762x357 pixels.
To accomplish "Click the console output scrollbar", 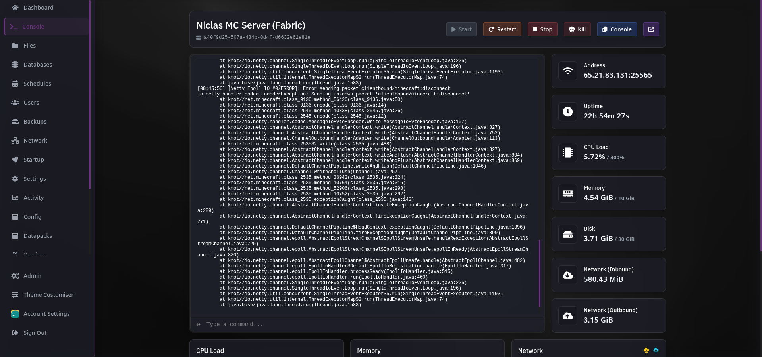I will pyautogui.click(x=539, y=273).
